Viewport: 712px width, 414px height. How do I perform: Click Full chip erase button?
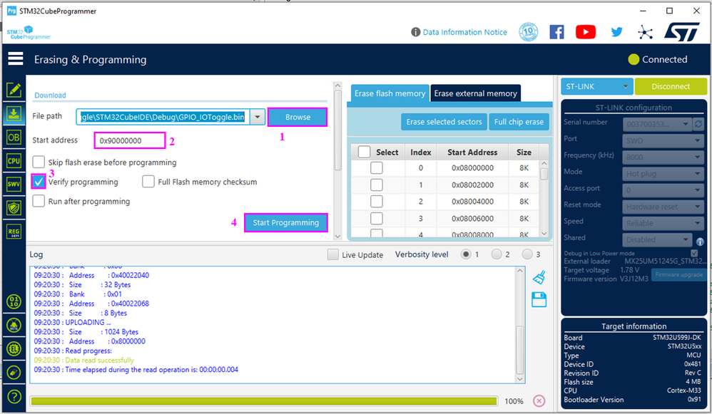coord(519,122)
